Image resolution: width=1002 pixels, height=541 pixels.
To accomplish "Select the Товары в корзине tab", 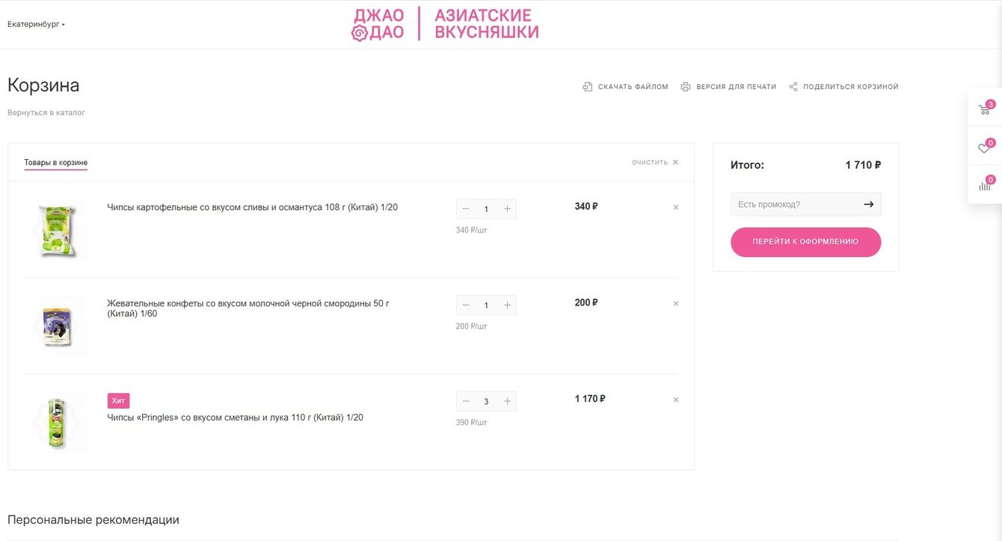I will [55, 163].
